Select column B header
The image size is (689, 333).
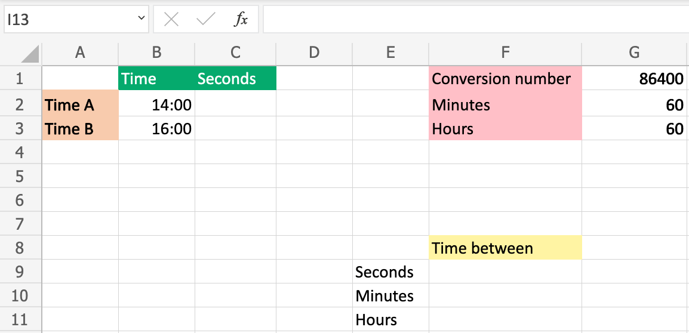tap(156, 53)
